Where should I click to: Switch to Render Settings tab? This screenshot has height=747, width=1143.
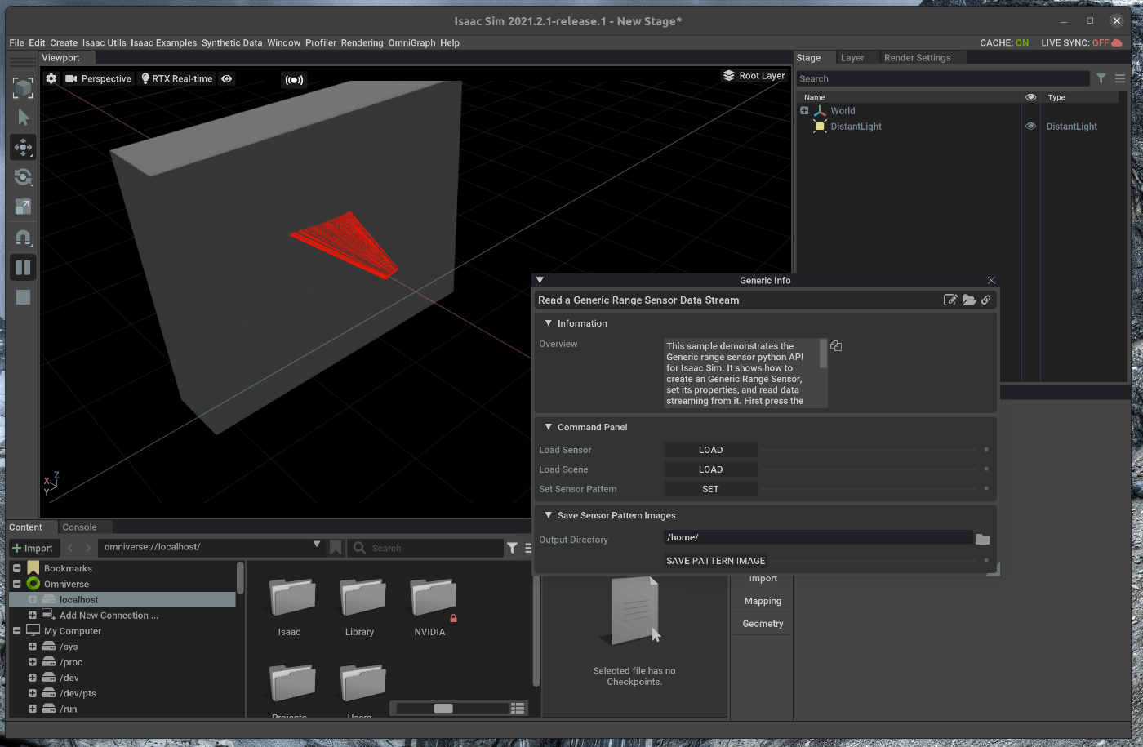pyautogui.click(x=917, y=58)
